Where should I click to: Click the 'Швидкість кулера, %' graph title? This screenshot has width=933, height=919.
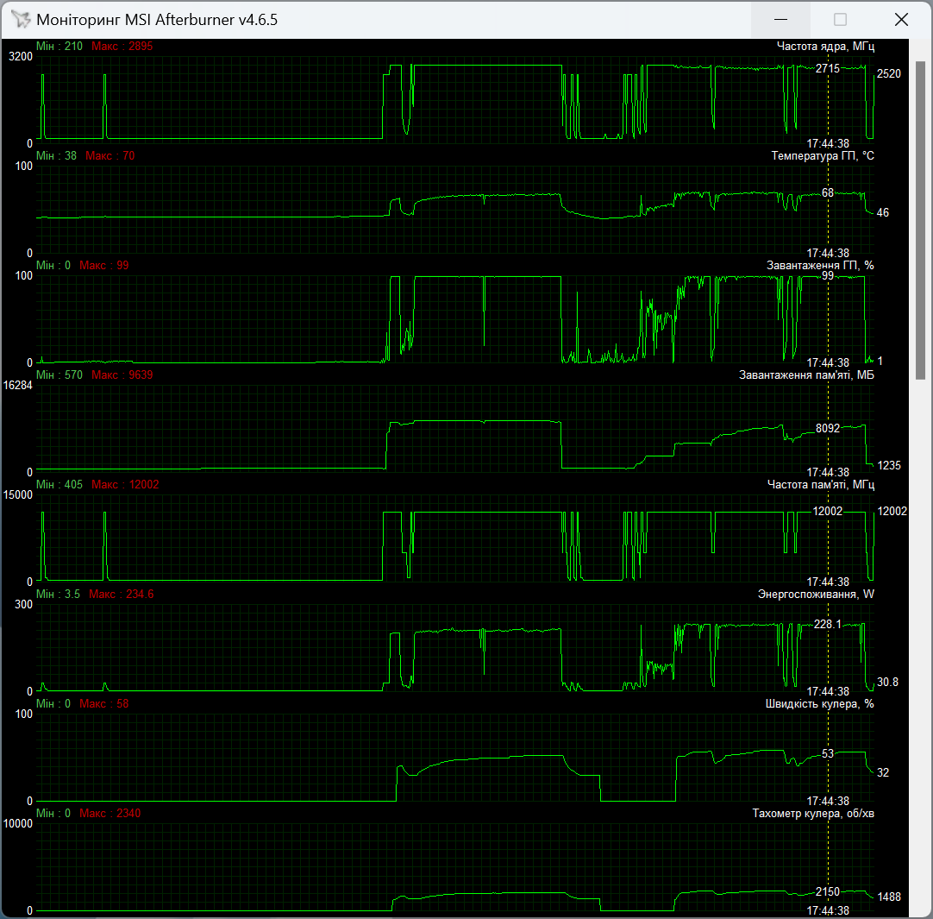pos(819,704)
